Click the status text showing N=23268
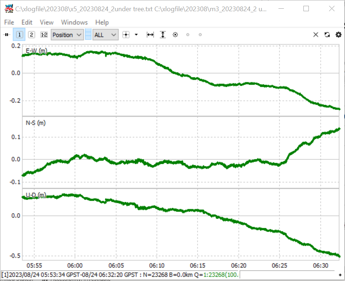Viewport: 345px width, 281px height. [x=155, y=275]
